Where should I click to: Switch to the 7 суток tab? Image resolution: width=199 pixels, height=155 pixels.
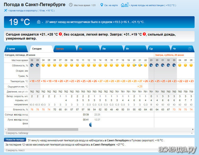(x=16, y=49)
